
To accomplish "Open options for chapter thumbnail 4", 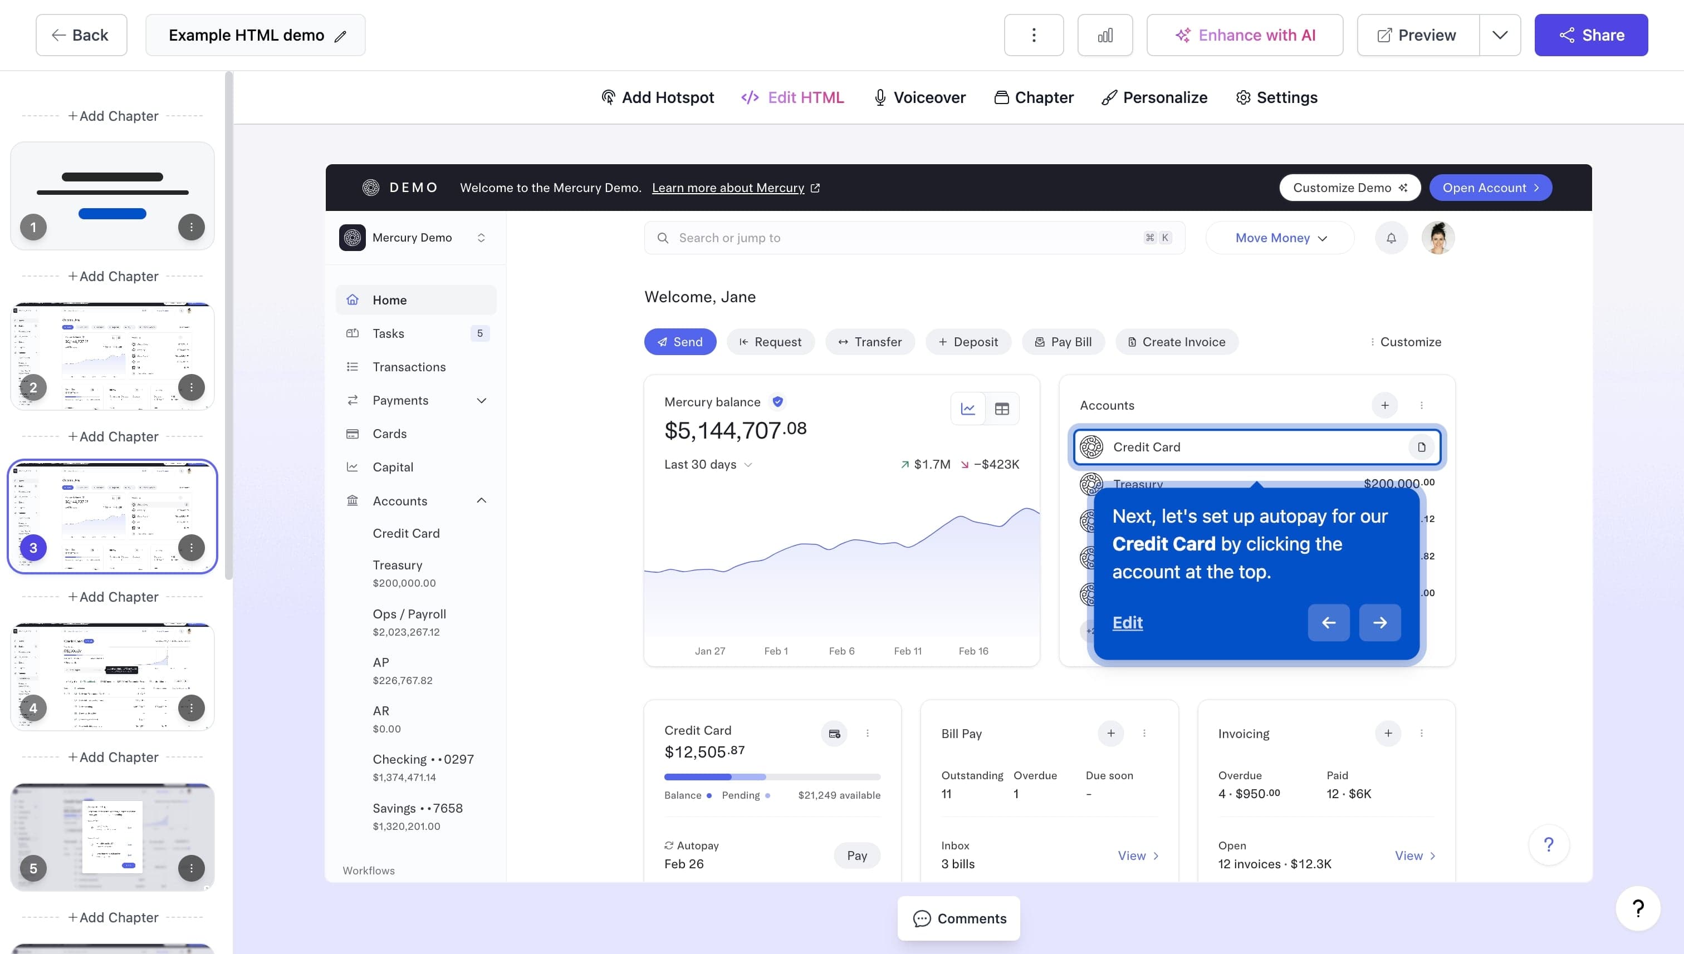I will click(192, 707).
